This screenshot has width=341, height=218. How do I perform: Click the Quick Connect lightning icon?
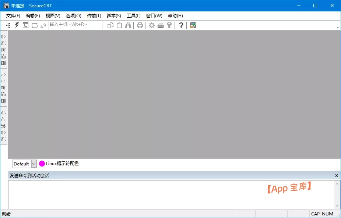click(x=17, y=25)
